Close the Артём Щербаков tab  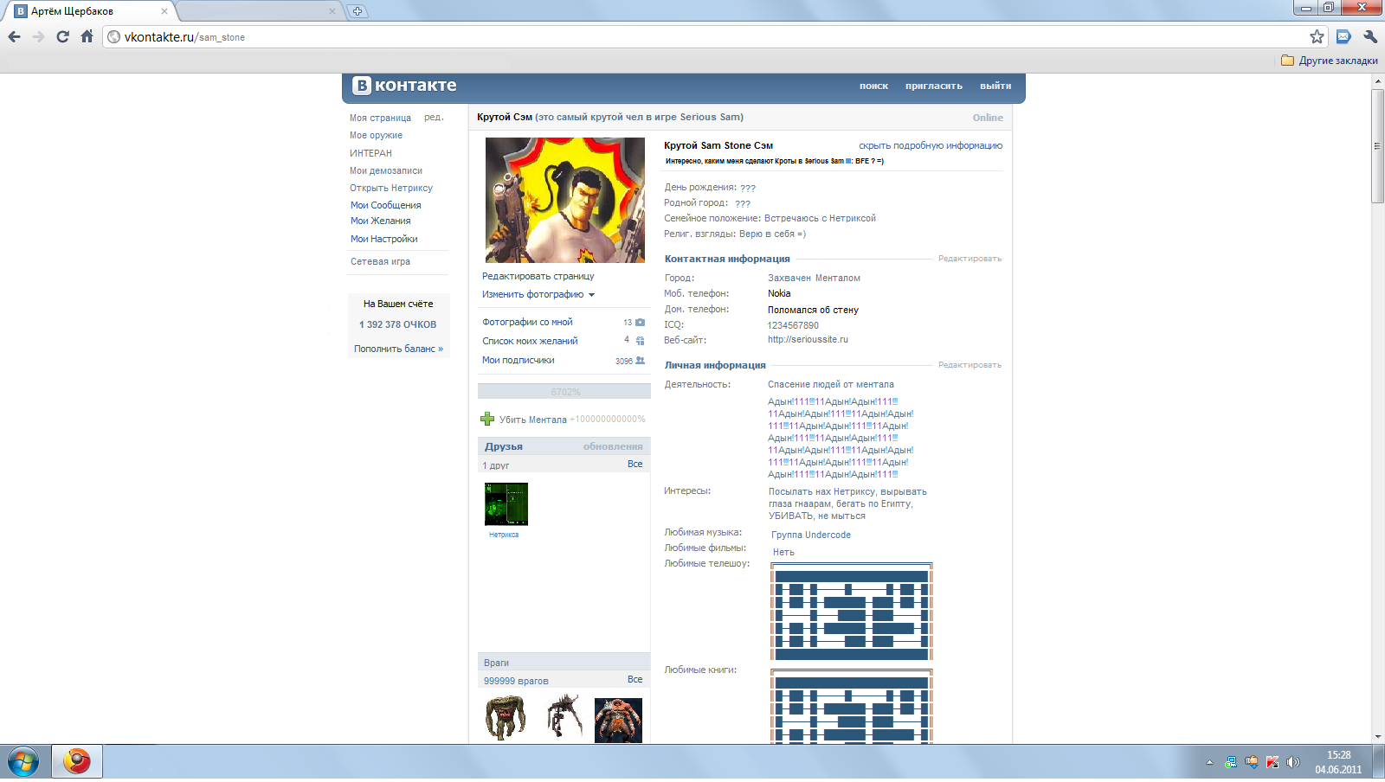coord(164,11)
